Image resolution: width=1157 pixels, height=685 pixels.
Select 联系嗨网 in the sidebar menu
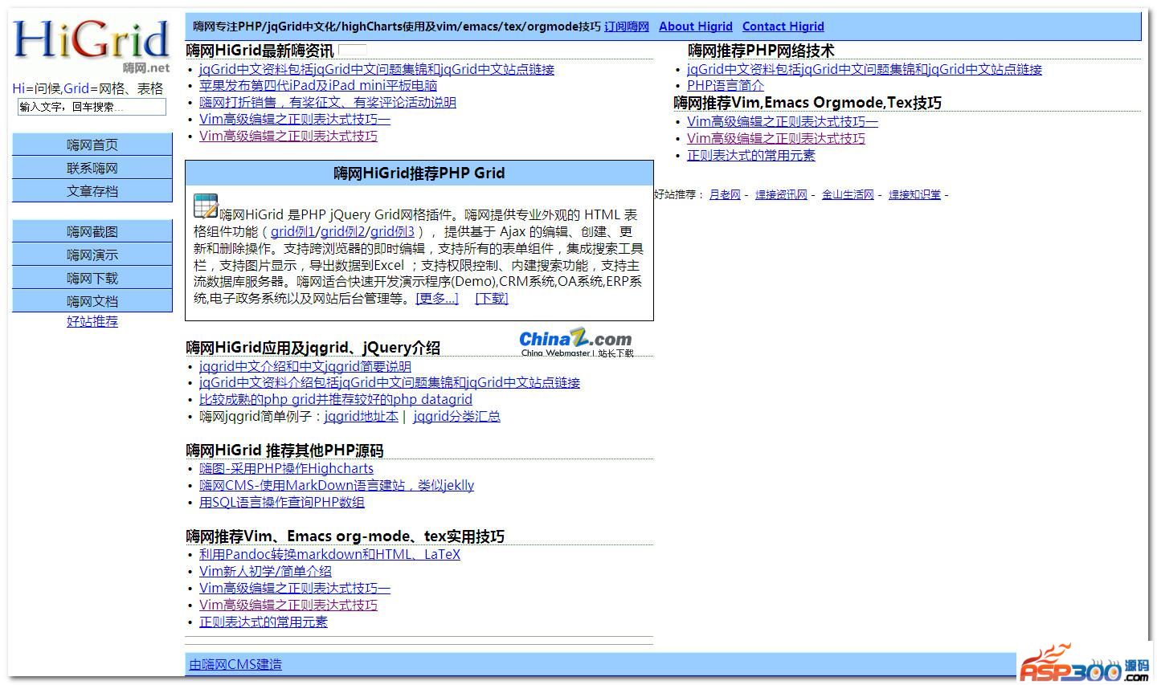click(92, 168)
